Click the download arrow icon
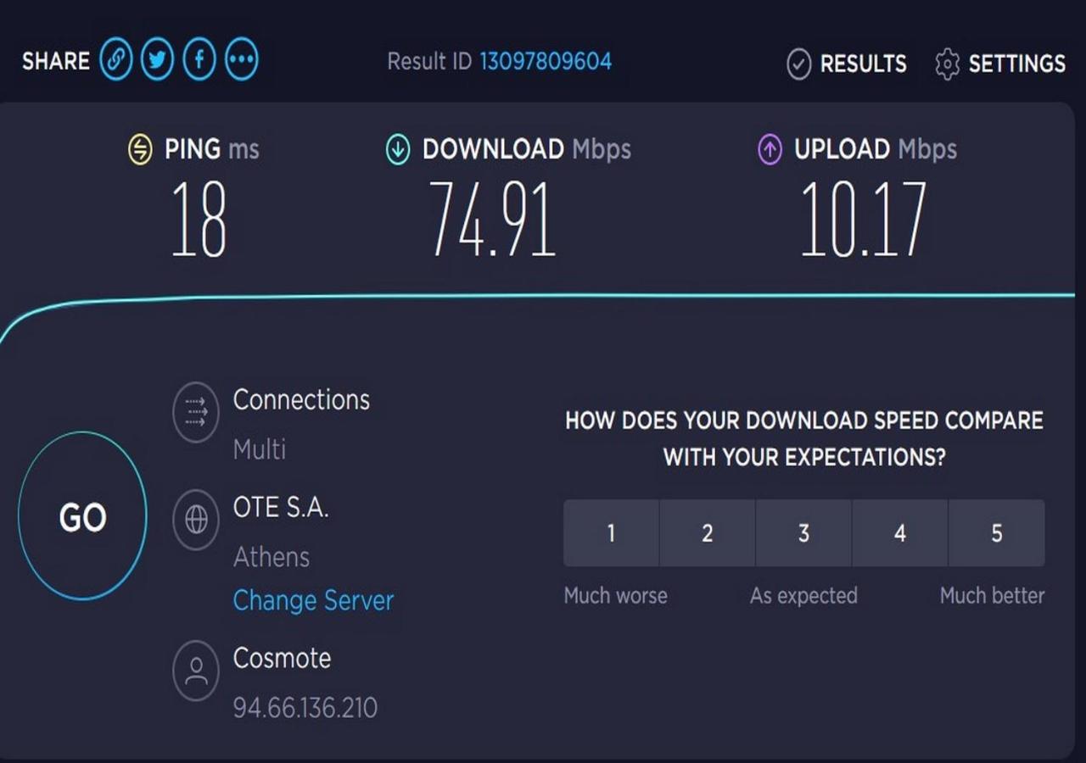The height and width of the screenshot is (763, 1086). coord(397,150)
